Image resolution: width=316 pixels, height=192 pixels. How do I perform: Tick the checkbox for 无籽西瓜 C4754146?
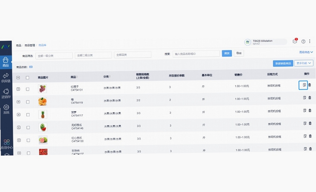(x=28, y=127)
